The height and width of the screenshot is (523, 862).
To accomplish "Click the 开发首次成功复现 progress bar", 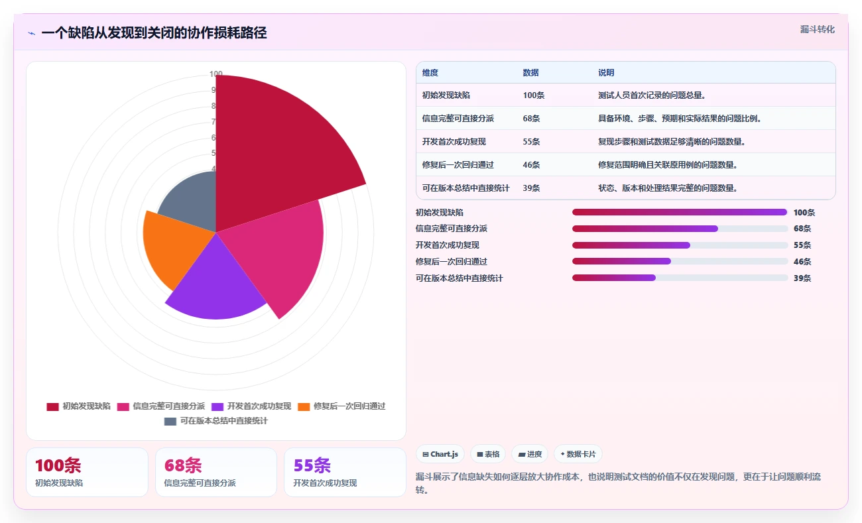I will tap(680, 245).
